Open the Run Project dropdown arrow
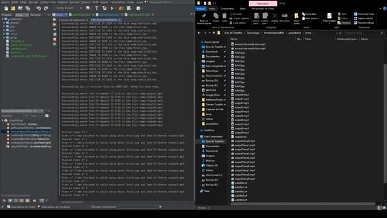 [x=115, y=8]
